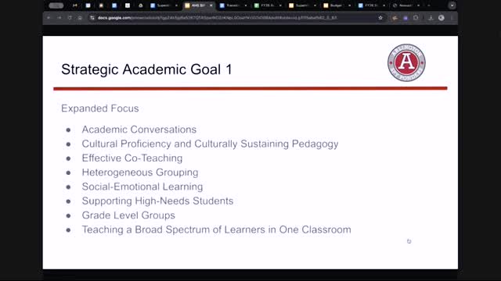Click the 'Expanded Focus' subheading
The width and height of the screenshot is (501, 281).
(100, 108)
